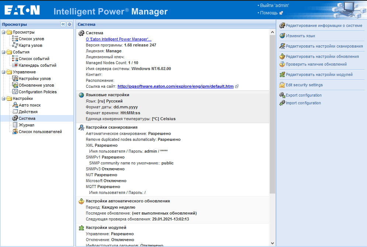Click the gear icon beside Система tree item
The width and height of the screenshot is (367, 247).
pyautogui.click(x=15, y=118)
